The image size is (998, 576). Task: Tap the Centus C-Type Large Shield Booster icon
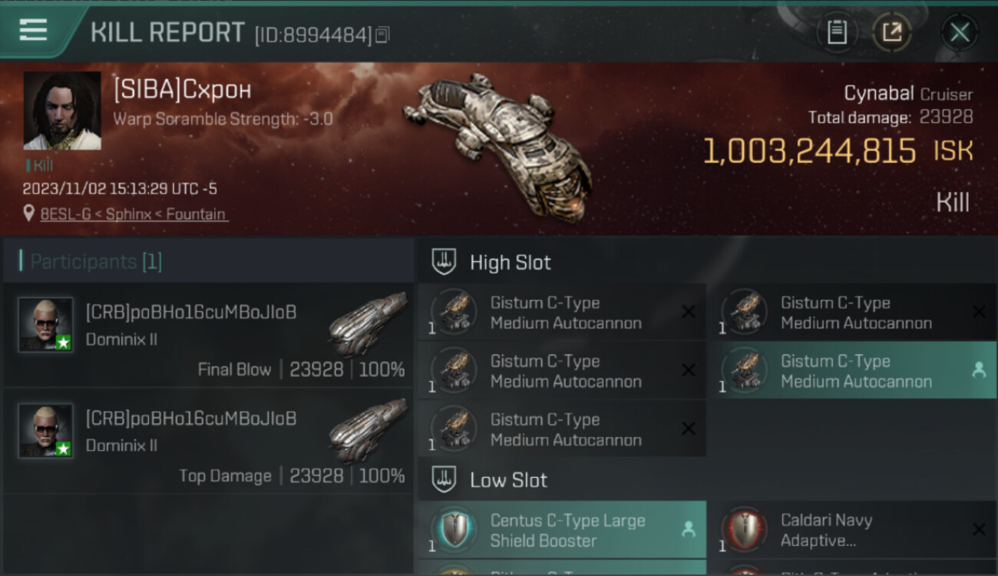454,530
